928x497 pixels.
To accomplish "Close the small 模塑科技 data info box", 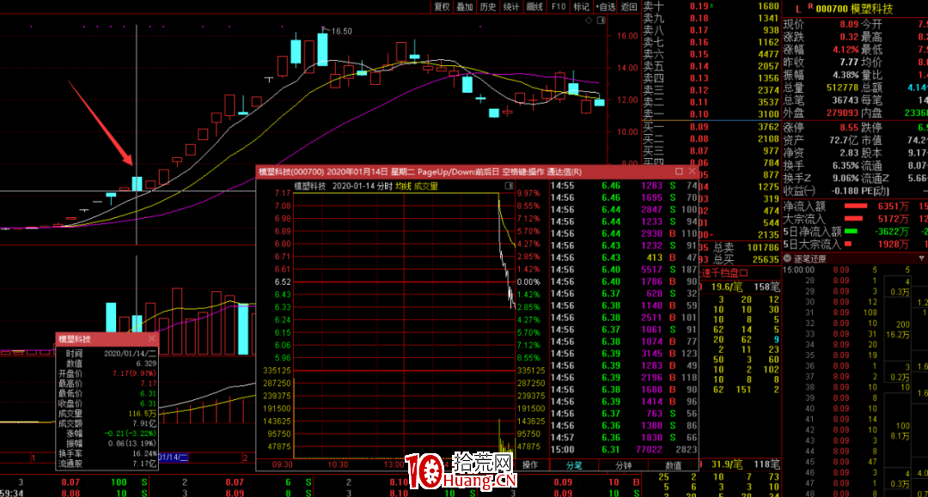I will click(151, 338).
